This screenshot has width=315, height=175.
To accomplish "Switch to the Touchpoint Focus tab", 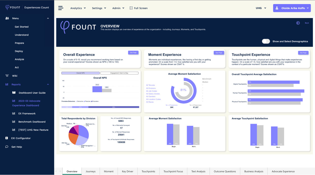I will (173, 171).
